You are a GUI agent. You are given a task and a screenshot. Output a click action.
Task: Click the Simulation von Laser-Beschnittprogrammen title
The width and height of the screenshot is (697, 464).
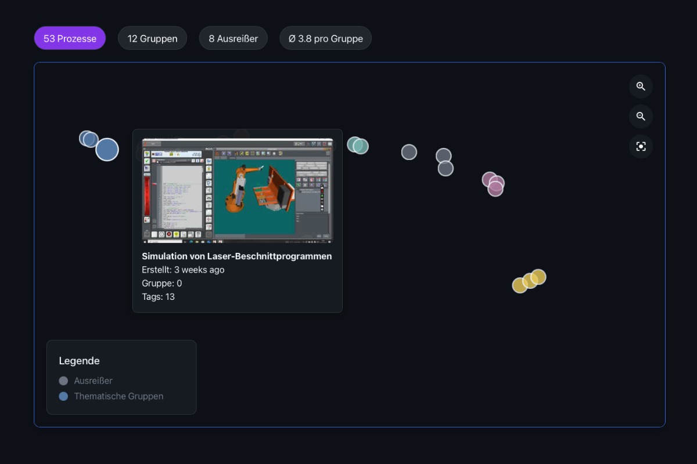click(x=237, y=256)
